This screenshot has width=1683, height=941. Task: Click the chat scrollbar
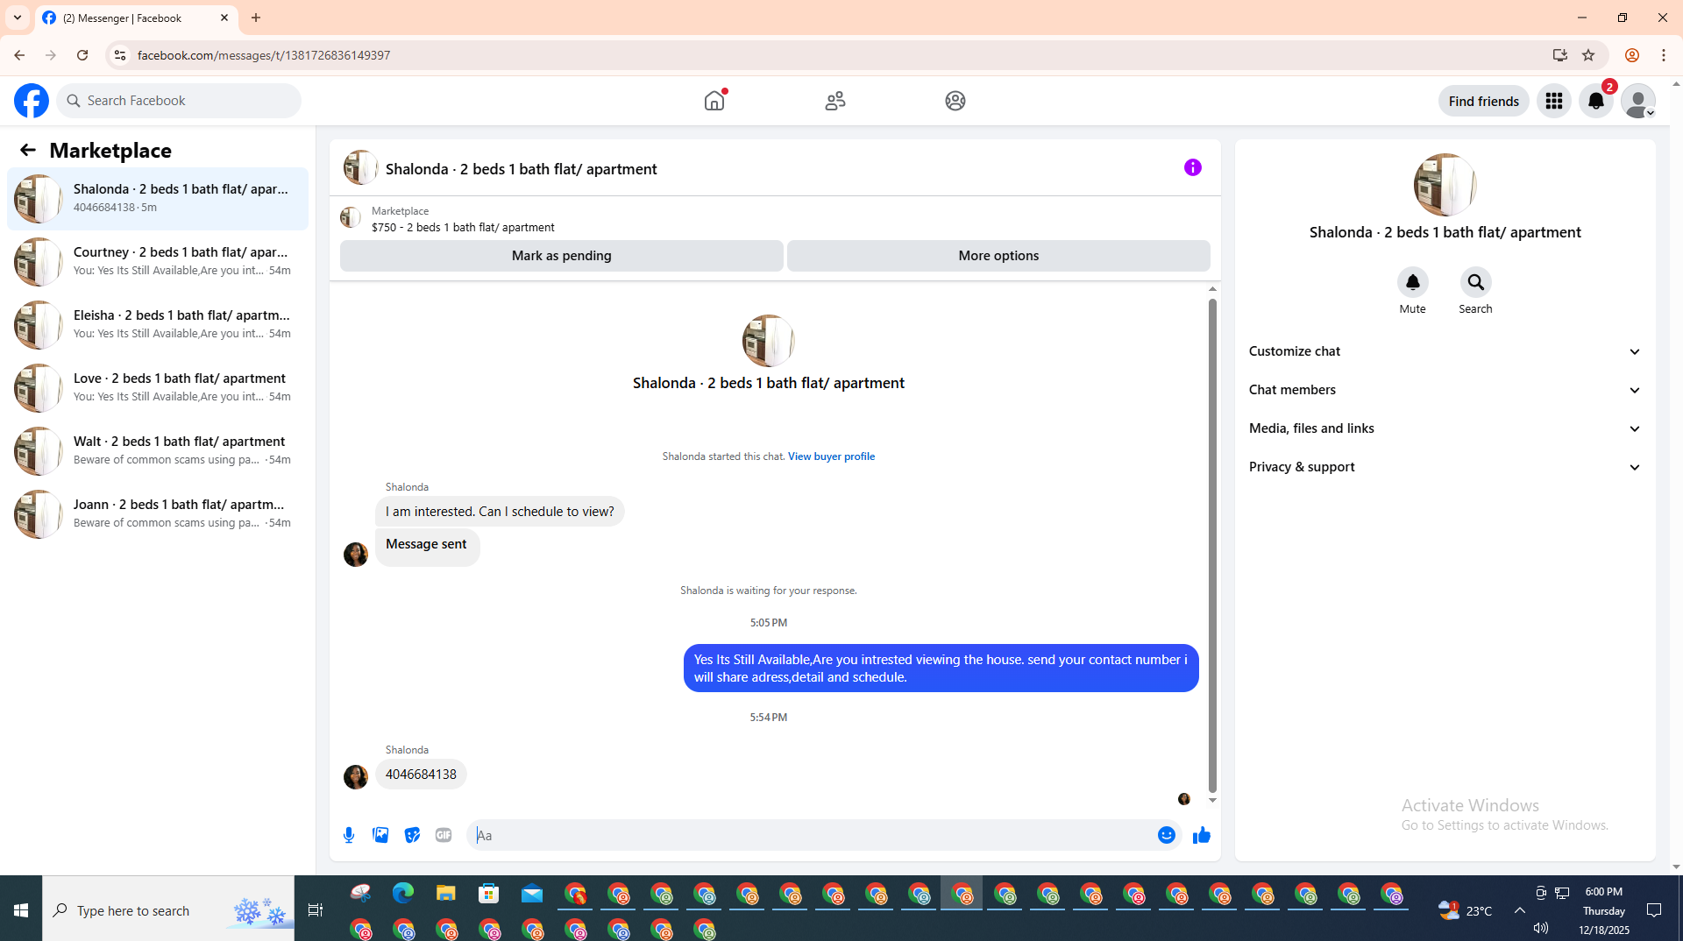(x=1212, y=546)
